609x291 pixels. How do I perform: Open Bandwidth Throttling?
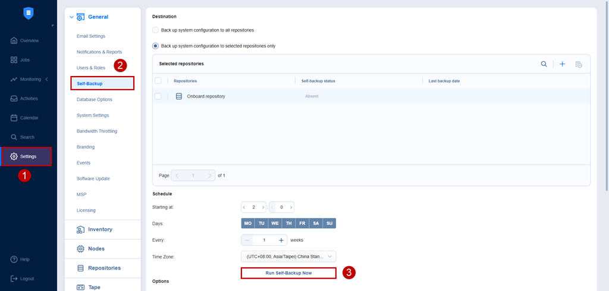(97, 131)
